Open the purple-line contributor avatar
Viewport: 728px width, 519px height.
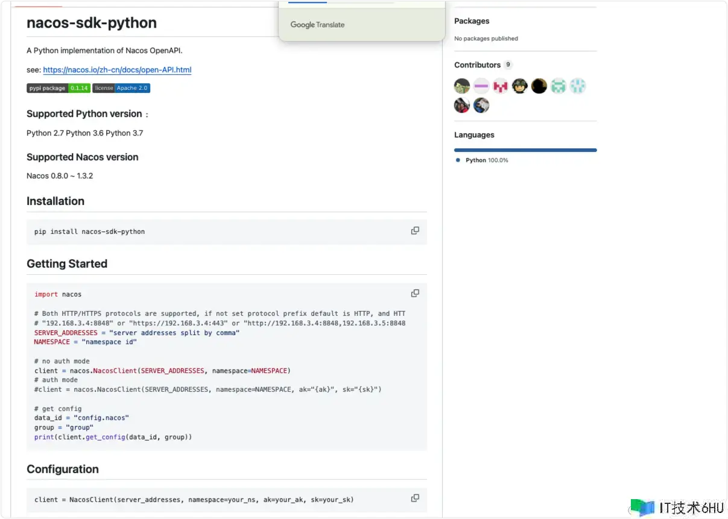[x=481, y=86]
